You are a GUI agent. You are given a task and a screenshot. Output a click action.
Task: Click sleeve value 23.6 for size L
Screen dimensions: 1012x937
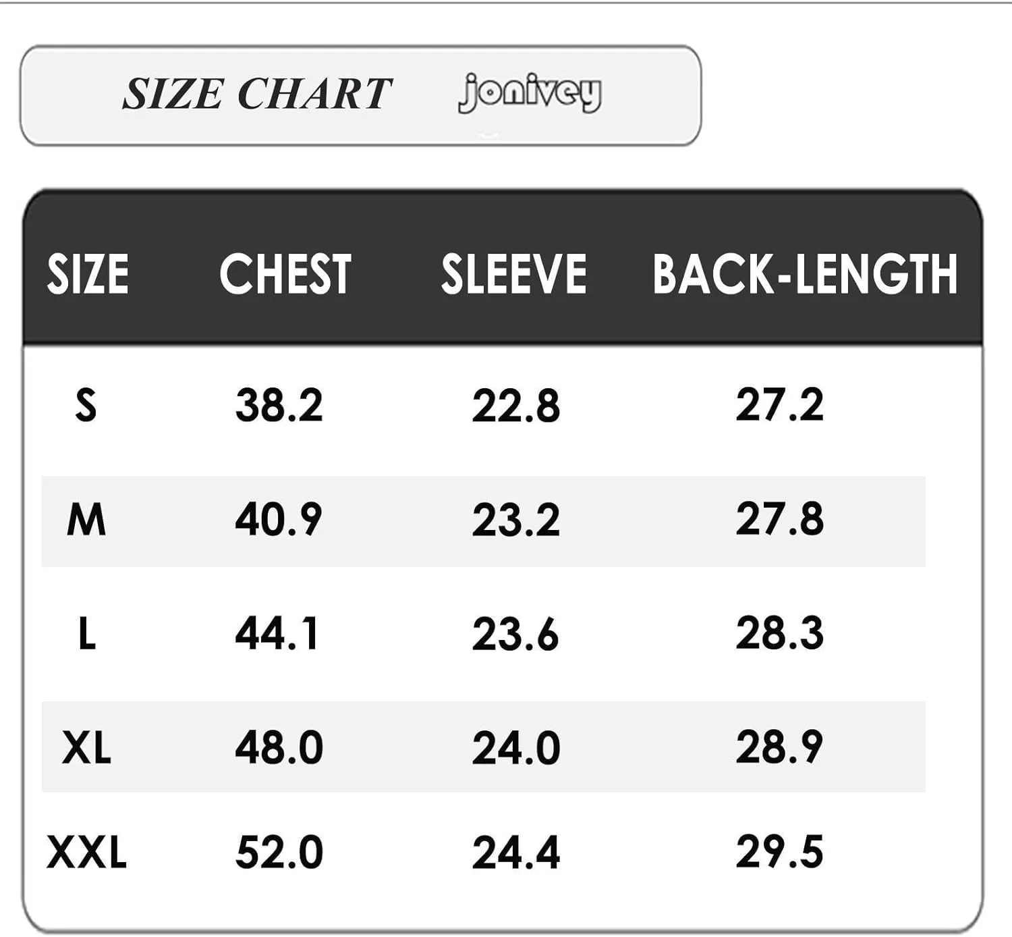pos(515,635)
